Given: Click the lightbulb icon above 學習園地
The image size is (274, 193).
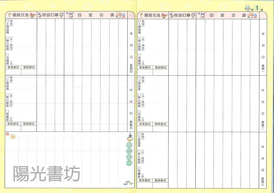Looking at the screenshot, I should (130, 138).
